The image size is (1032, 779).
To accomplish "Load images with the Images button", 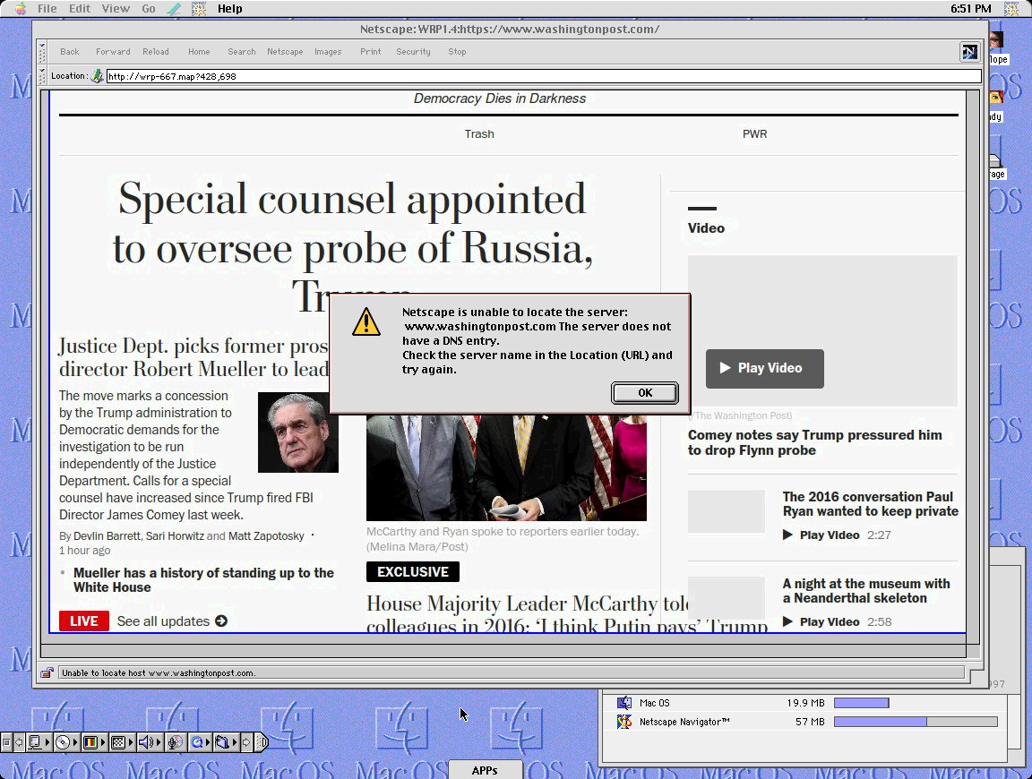I will tap(328, 51).
